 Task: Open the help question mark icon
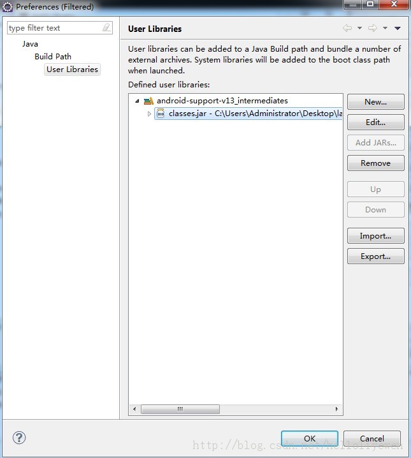pos(19,438)
